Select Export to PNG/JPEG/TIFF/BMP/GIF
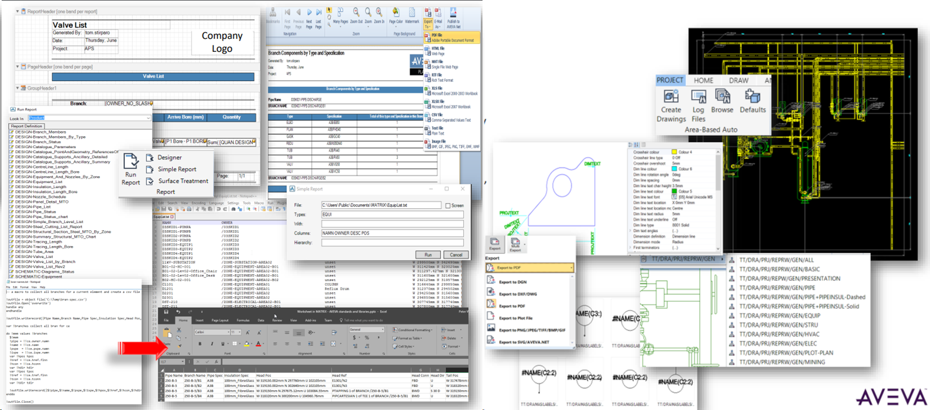 [529, 330]
